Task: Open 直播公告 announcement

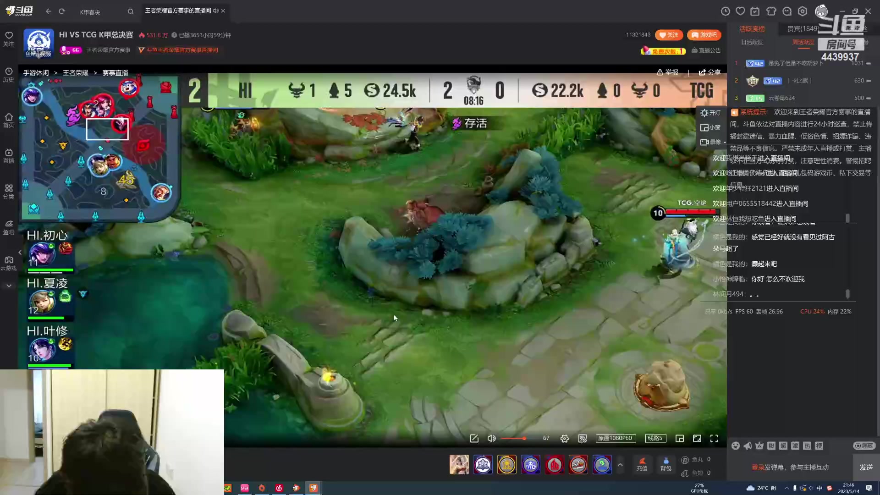Action: [x=706, y=50]
